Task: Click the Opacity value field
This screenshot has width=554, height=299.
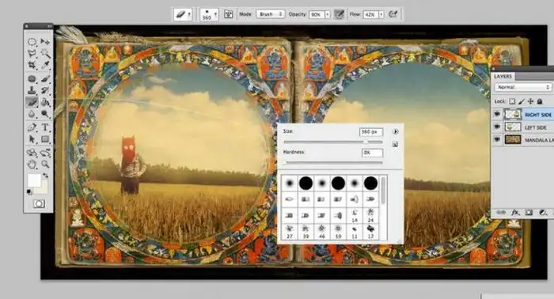Action: 317,14
